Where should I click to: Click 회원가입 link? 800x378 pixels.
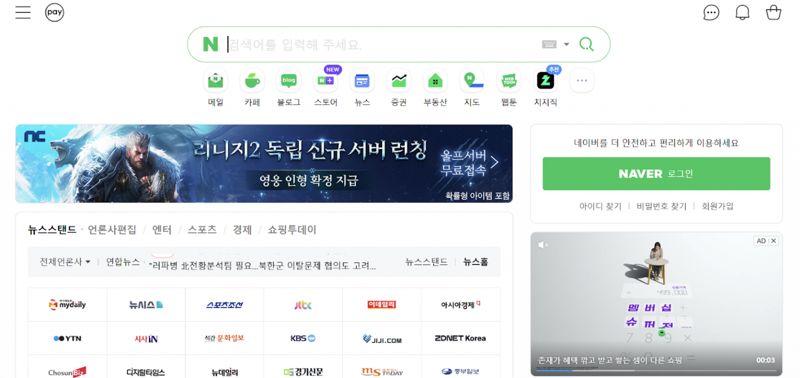718,206
